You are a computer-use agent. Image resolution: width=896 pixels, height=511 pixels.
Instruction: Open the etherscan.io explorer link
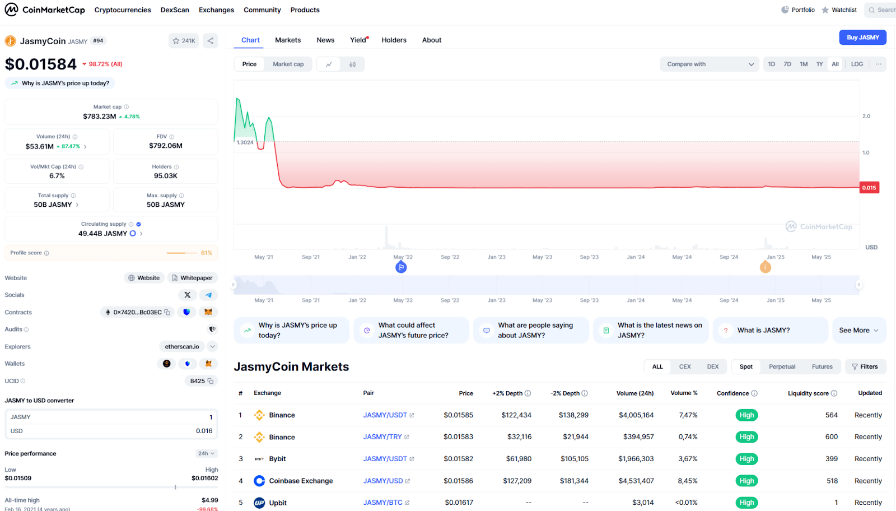[x=182, y=347]
